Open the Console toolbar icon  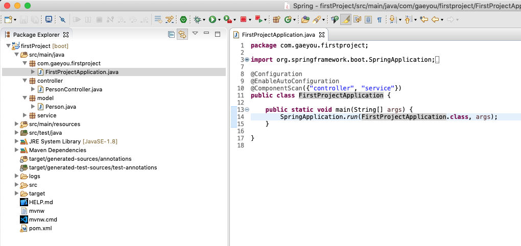pyautogui.click(x=49, y=20)
